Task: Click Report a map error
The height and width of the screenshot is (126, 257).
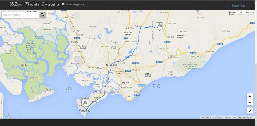Action: point(246,117)
